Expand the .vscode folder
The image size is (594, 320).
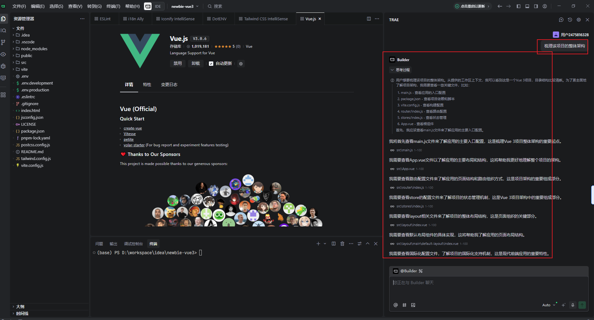(x=28, y=42)
